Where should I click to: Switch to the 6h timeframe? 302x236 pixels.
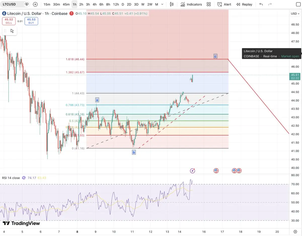point(101,4)
